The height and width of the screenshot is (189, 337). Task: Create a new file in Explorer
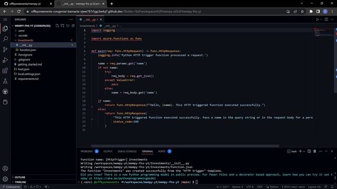point(57,26)
